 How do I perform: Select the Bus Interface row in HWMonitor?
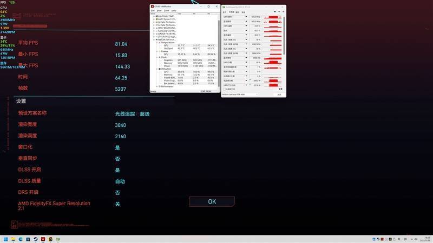(189, 83)
